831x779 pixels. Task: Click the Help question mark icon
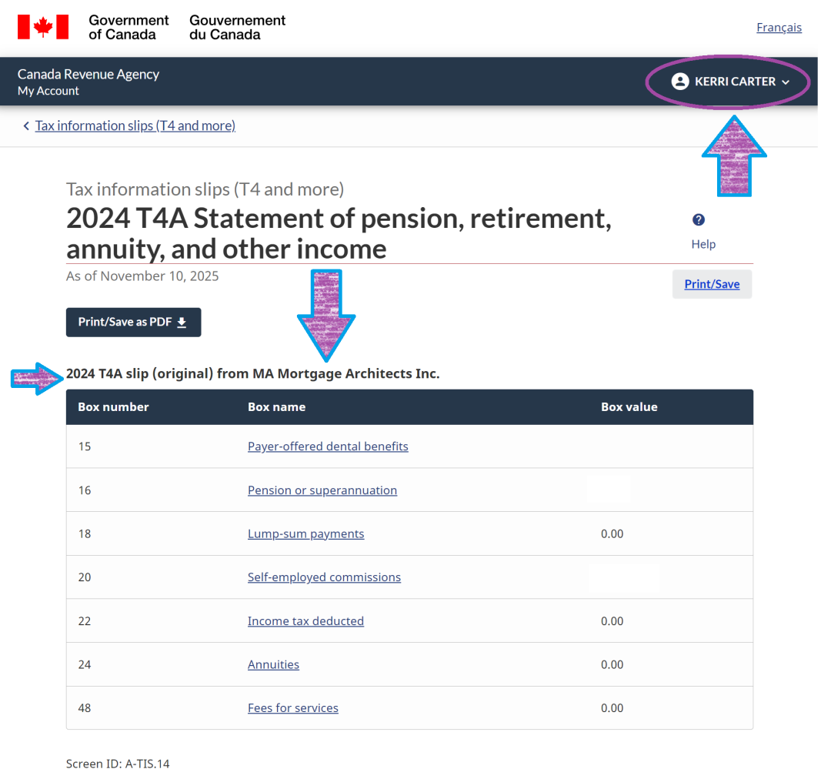pyautogui.click(x=699, y=220)
